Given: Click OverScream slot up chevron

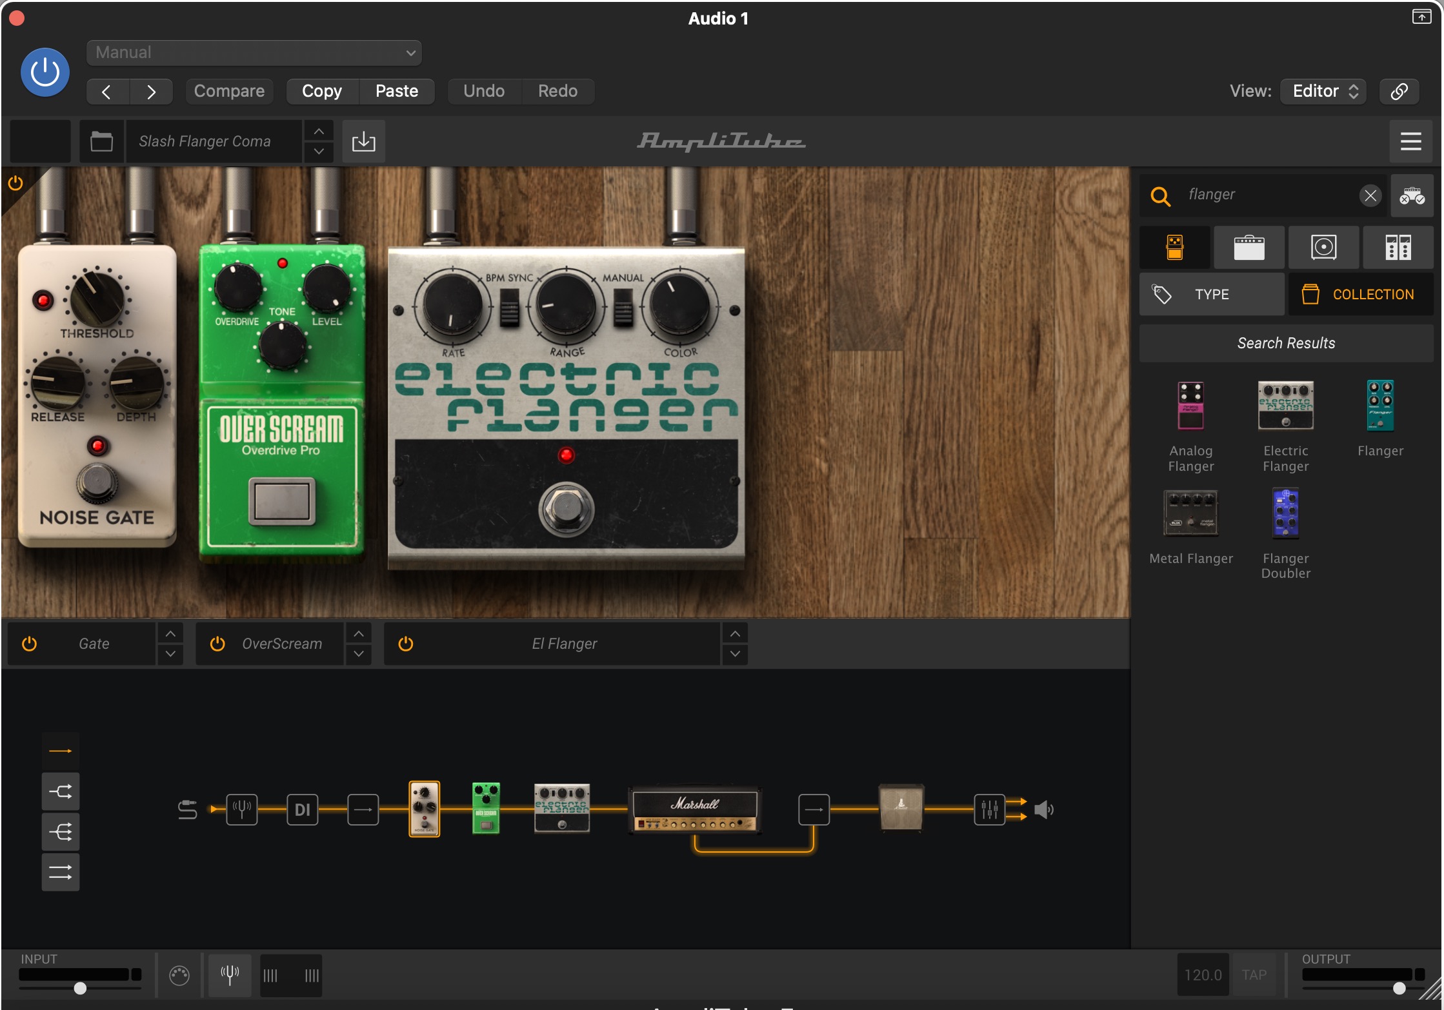Looking at the screenshot, I should point(359,634).
